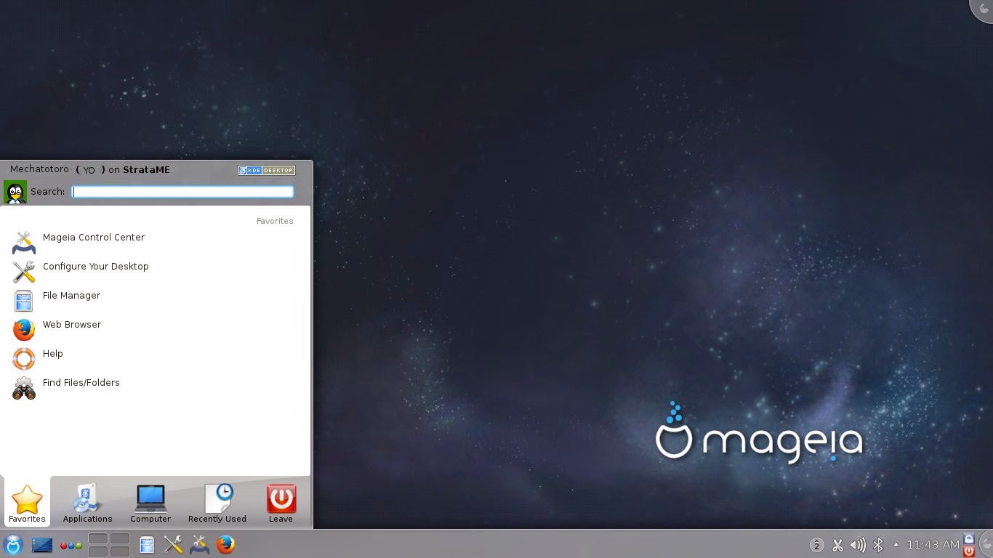Click the clock showing 11:43 AM
This screenshot has height=558, width=993.
tap(933, 545)
